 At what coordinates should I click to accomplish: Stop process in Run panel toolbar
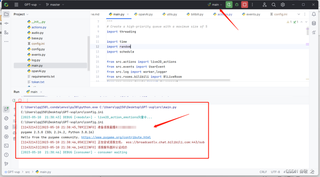click(x=20, y=100)
